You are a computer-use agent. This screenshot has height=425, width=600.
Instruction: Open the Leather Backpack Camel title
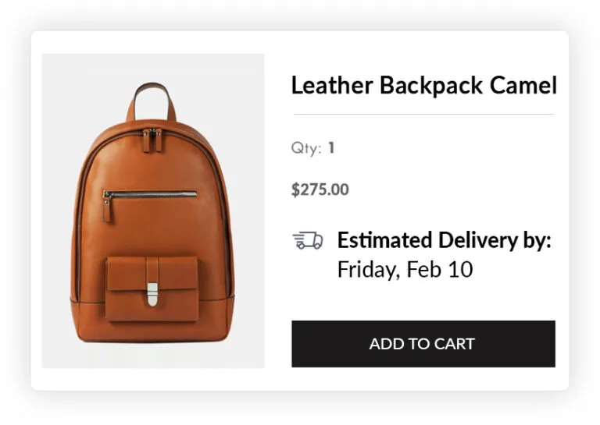click(423, 86)
